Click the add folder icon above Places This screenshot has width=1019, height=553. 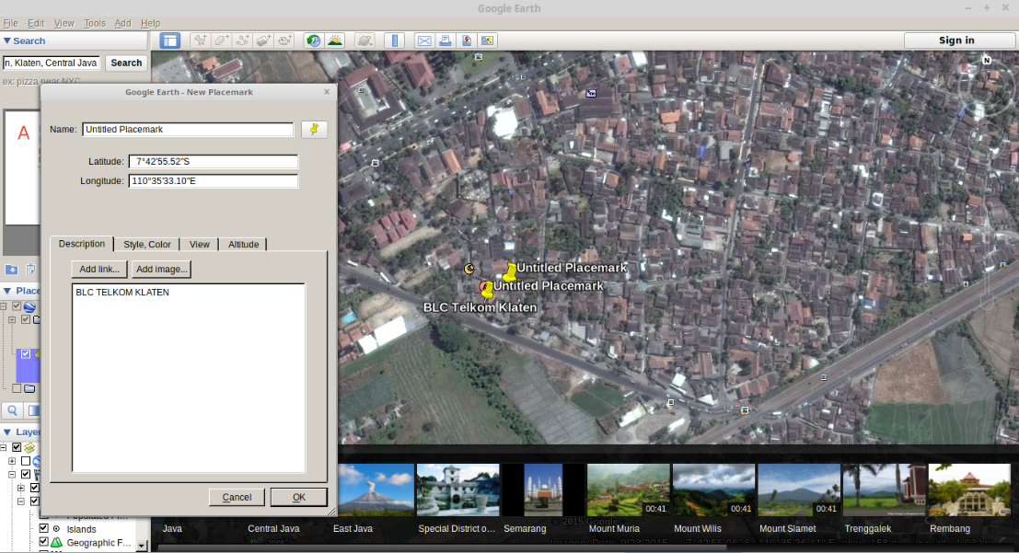tap(11, 269)
